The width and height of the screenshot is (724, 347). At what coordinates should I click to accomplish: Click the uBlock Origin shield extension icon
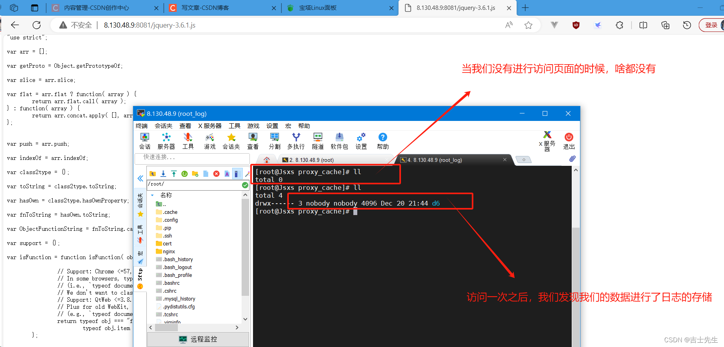coord(576,25)
